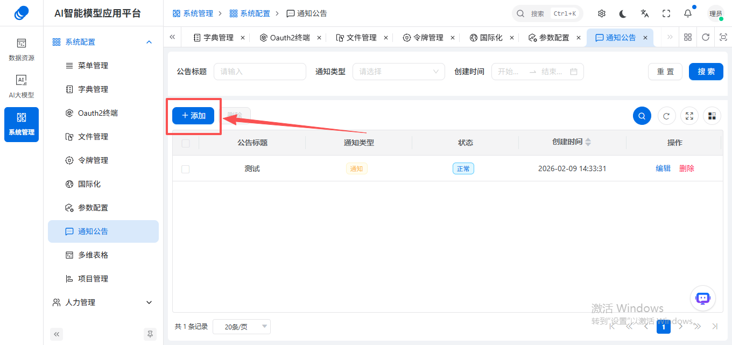732x345 pixels.
Task: Open 多维表格 in sidebar
Action: click(x=103, y=255)
